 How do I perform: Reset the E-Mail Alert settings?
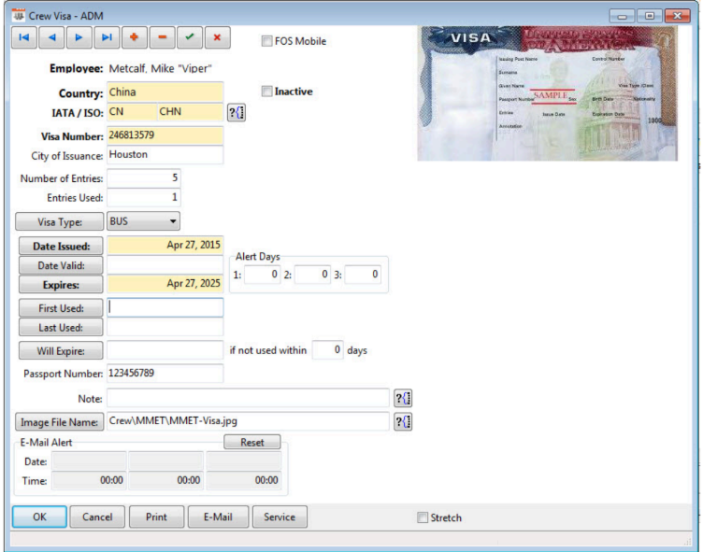click(251, 443)
